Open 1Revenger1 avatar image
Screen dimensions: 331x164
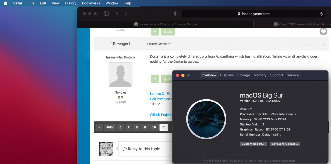click(120, 74)
